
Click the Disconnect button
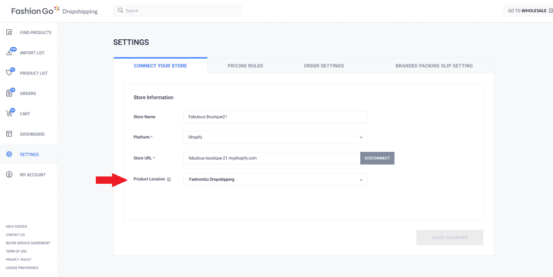click(x=377, y=158)
